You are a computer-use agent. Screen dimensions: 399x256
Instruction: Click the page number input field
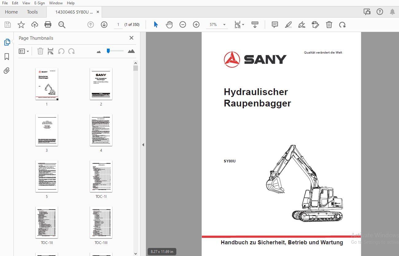[118, 25]
